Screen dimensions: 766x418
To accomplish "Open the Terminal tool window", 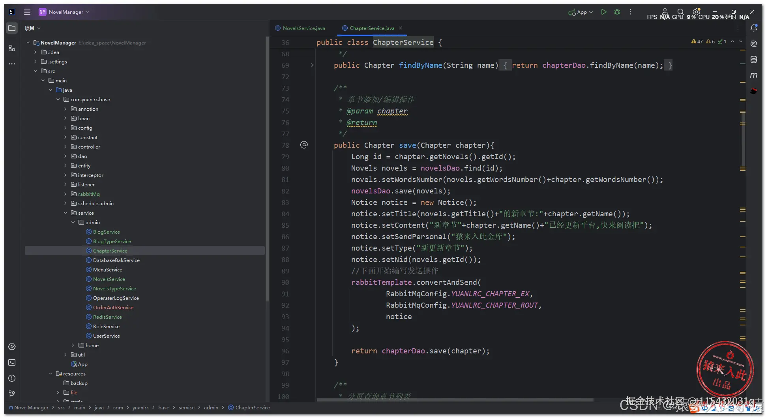I will point(12,362).
